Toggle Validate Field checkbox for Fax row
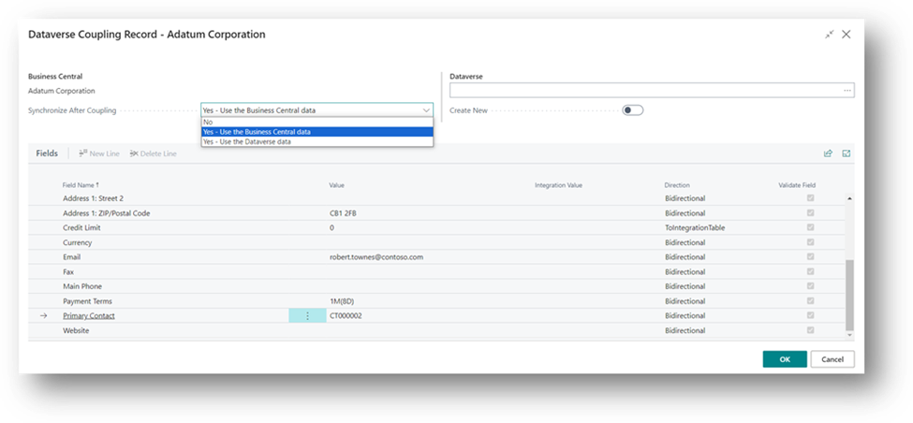Image resolution: width=913 pixels, height=423 pixels. [x=810, y=271]
